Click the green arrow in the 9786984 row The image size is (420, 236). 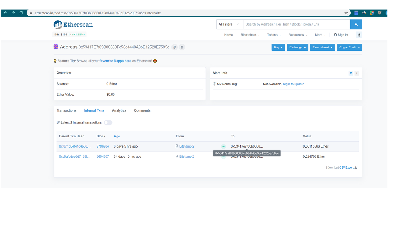223,146
